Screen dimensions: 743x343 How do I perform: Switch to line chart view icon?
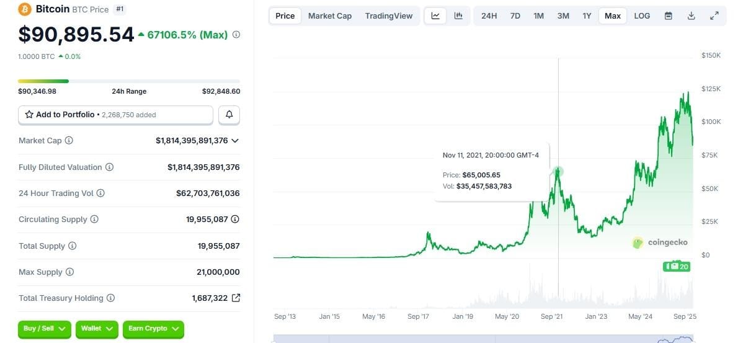pyautogui.click(x=435, y=16)
